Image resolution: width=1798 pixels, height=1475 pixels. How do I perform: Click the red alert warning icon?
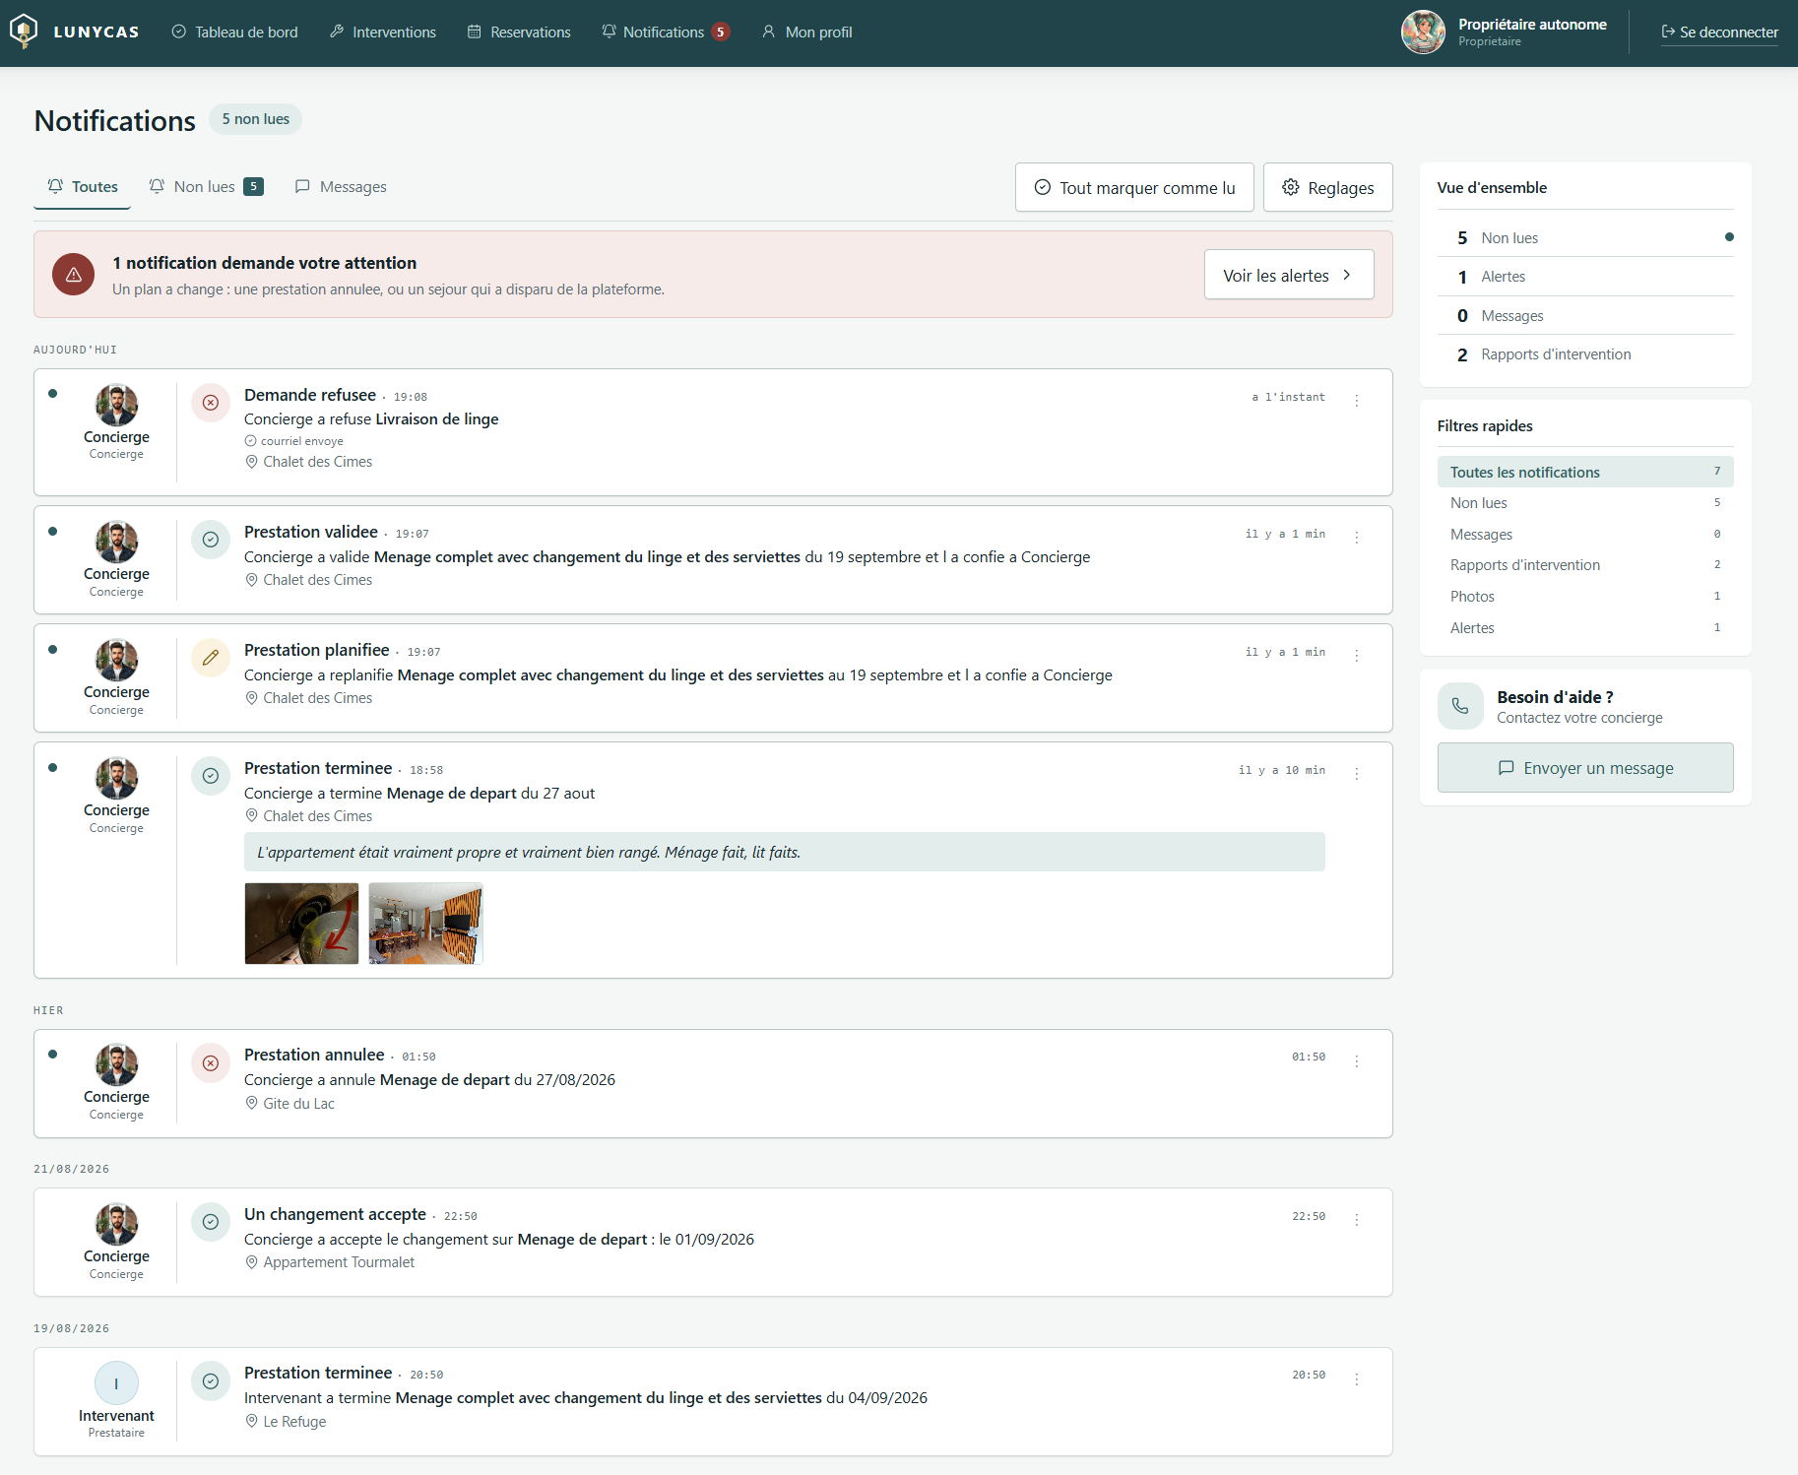click(74, 275)
